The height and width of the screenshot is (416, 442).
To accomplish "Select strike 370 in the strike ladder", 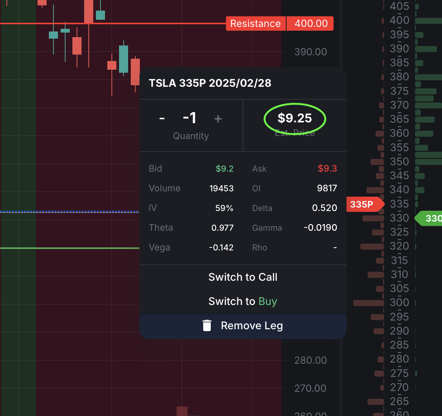I will 399,105.
